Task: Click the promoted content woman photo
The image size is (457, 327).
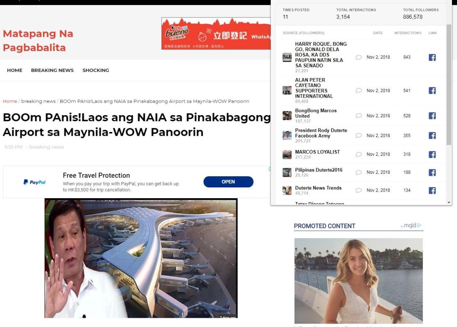Action: tap(359, 281)
